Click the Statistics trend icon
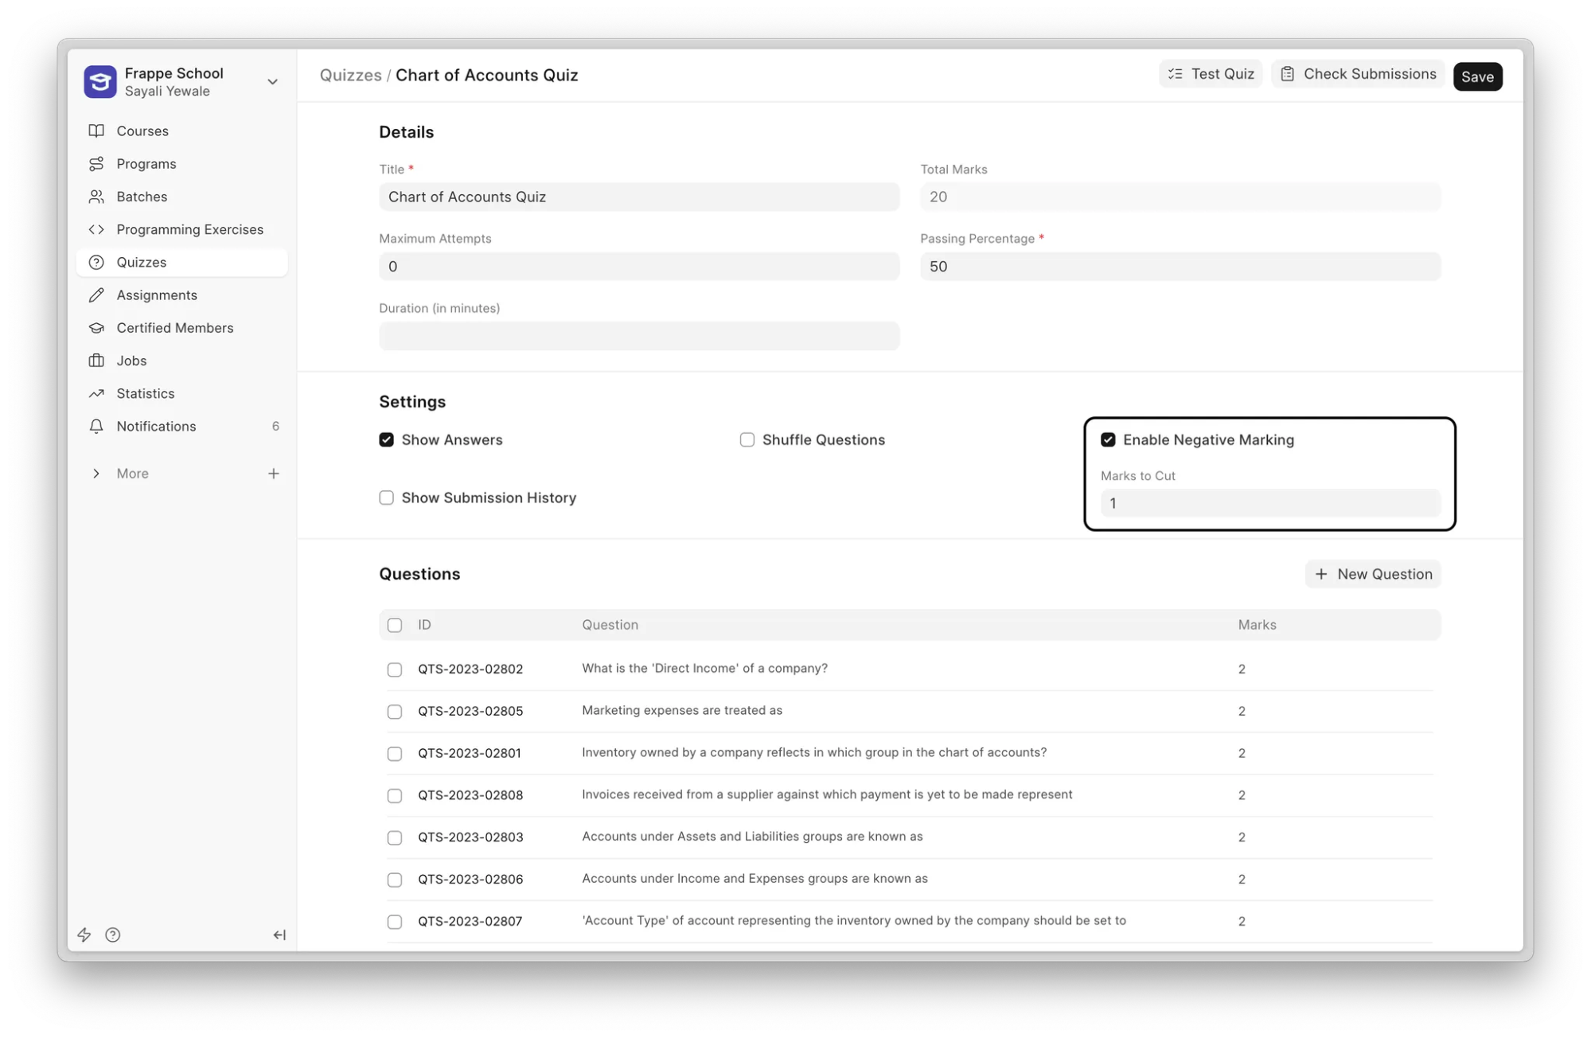Image resolution: width=1591 pixels, height=1038 pixels. pyautogui.click(x=96, y=394)
